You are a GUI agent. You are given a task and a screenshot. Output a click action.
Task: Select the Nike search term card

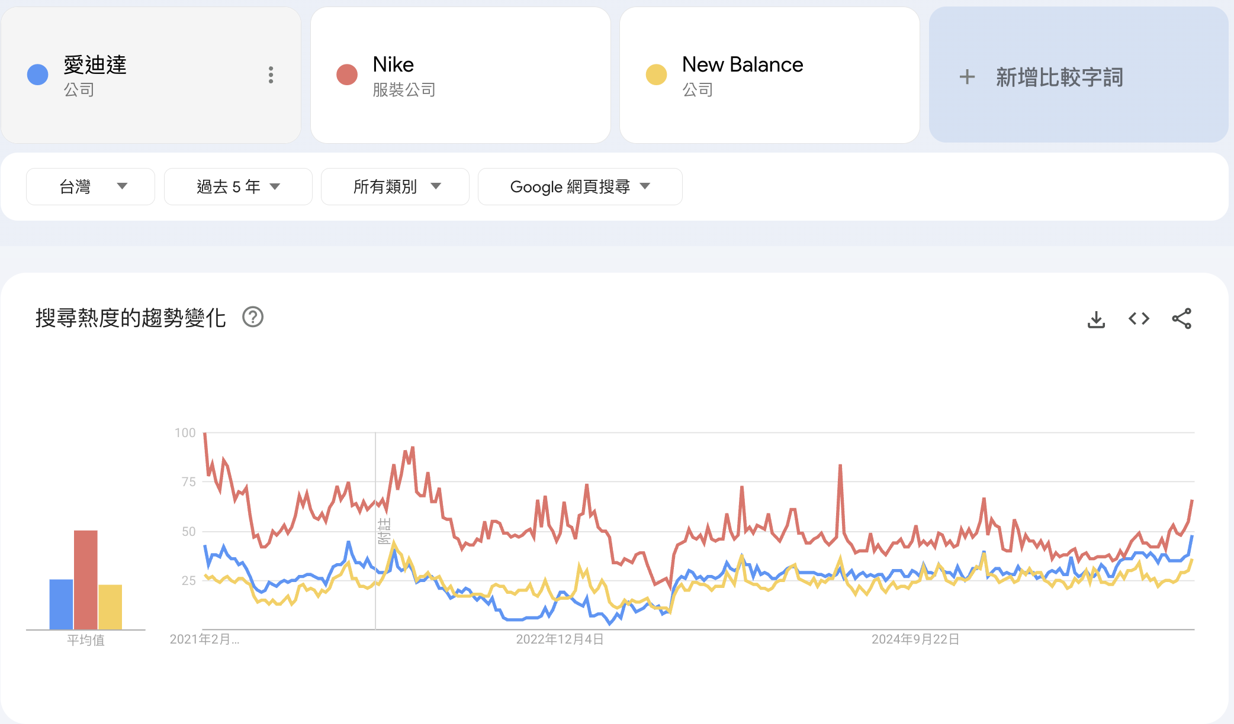pos(460,75)
